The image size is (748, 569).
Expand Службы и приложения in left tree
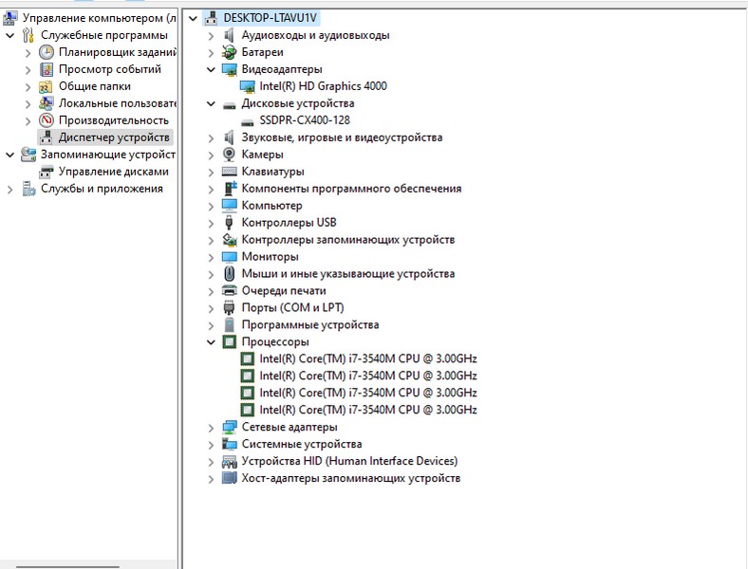point(10,189)
